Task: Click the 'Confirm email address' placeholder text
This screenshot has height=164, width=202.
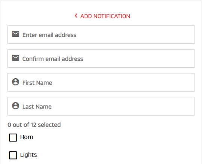Action: (53, 59)
